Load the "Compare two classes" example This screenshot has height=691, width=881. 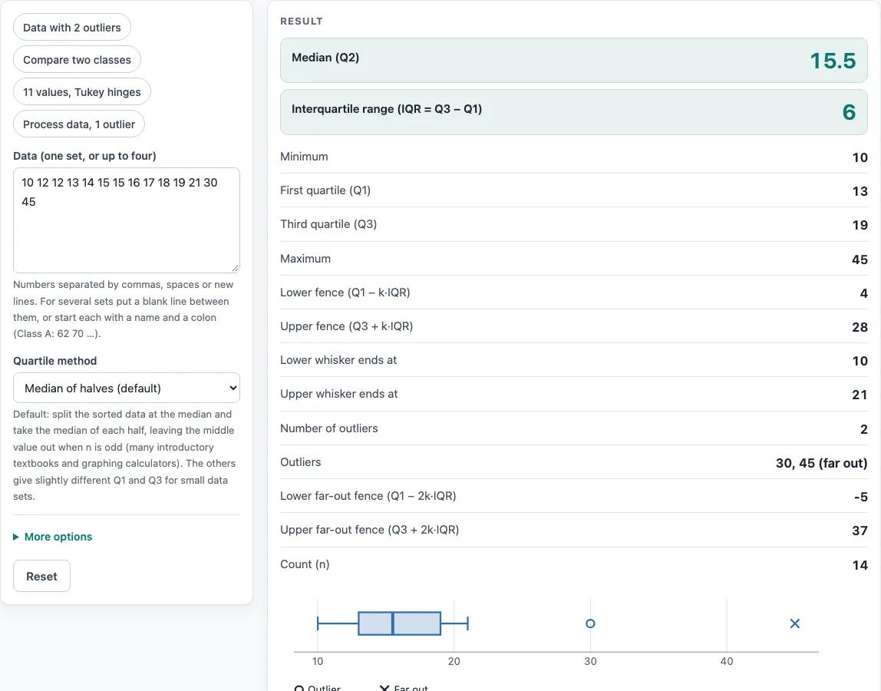click(x=77, y=60)
